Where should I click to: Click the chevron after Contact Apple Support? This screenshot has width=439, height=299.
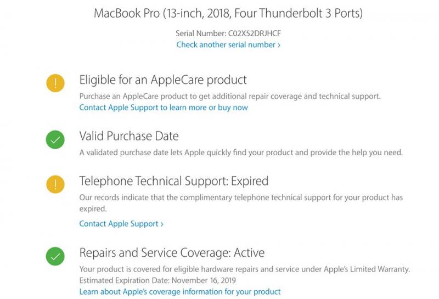tap(162, 224)
